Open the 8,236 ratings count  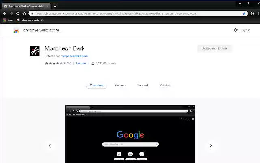[x=67, y=63]
